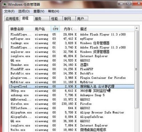Screen dimensions: 142x132
Task: Sort by 映像名称 column header
Action: pyautogui.click(x=21, y=29)
